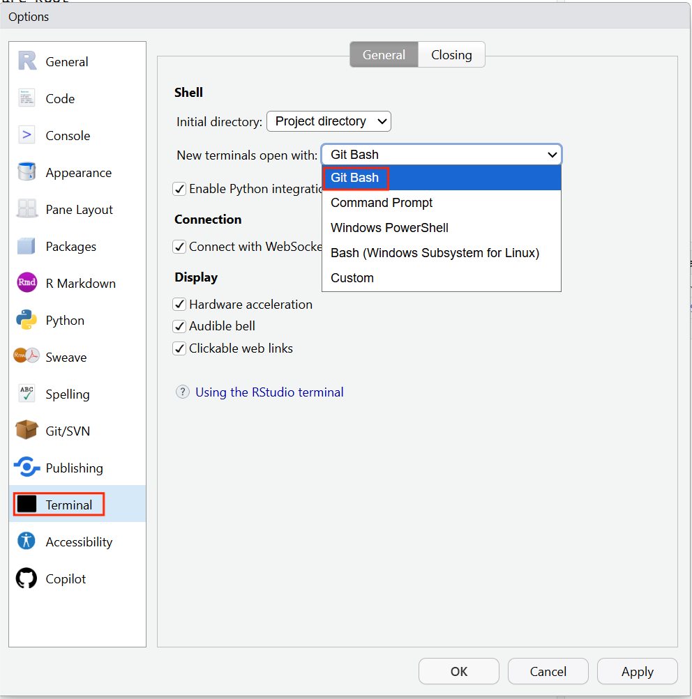Click the Sweave Rnw PDF icon
The image size is (692, 699).
pos(27,355)
